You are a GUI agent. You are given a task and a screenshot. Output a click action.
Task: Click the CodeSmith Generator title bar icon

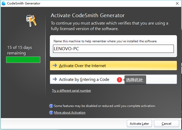[x=4, y=3]
